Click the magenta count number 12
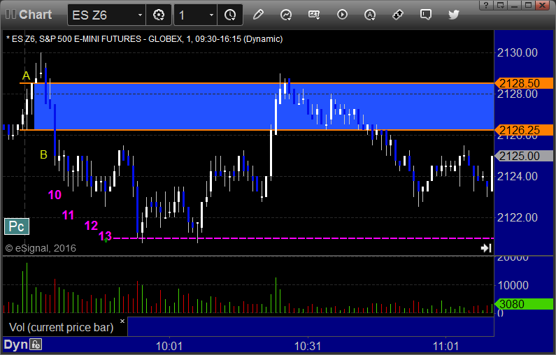This screenshot has width=556, height=355. 91,225
